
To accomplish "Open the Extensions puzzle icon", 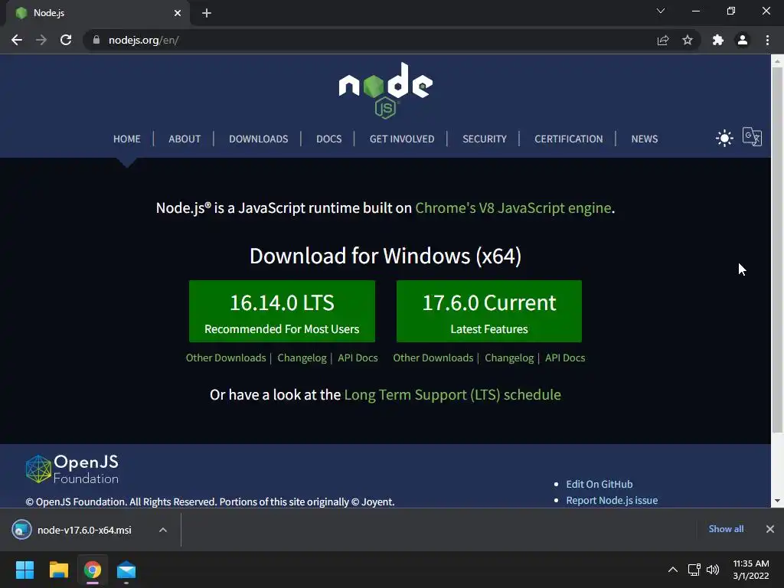I will (718, 40).
